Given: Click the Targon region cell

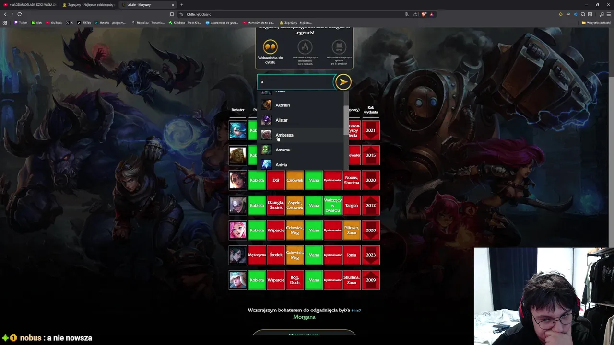Looking at the screenshot, I should 352,205.
